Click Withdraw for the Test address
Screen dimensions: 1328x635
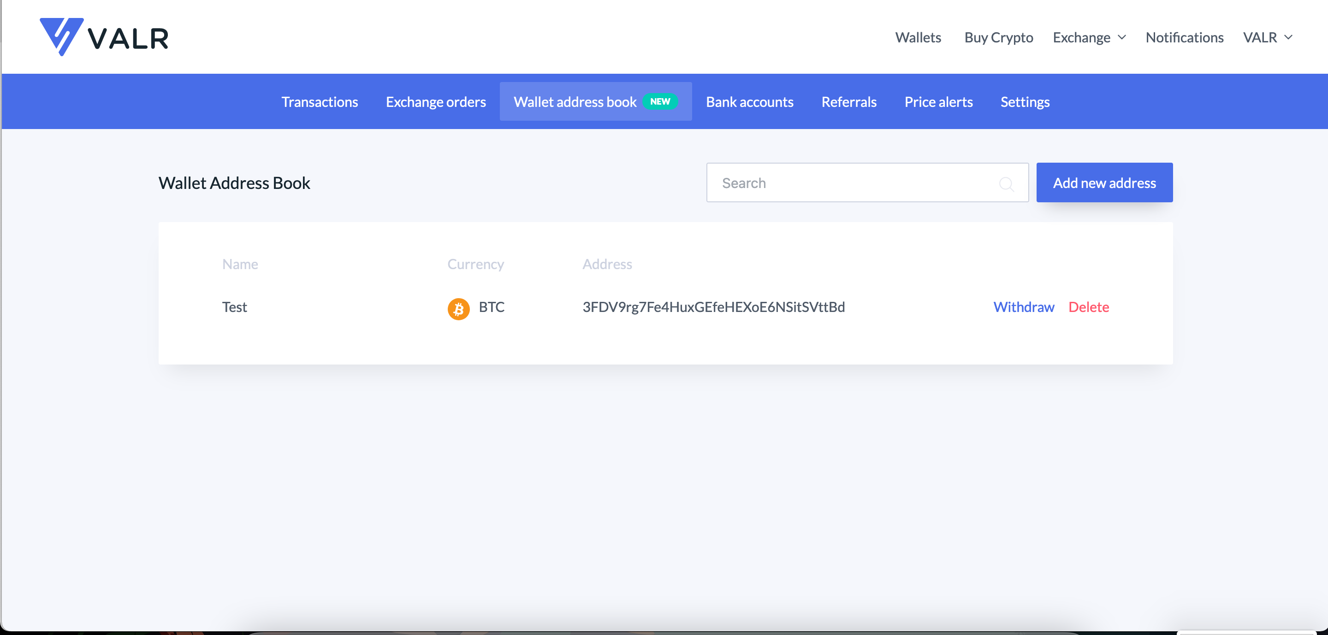pyautogui.click(x=1023, y=307)
